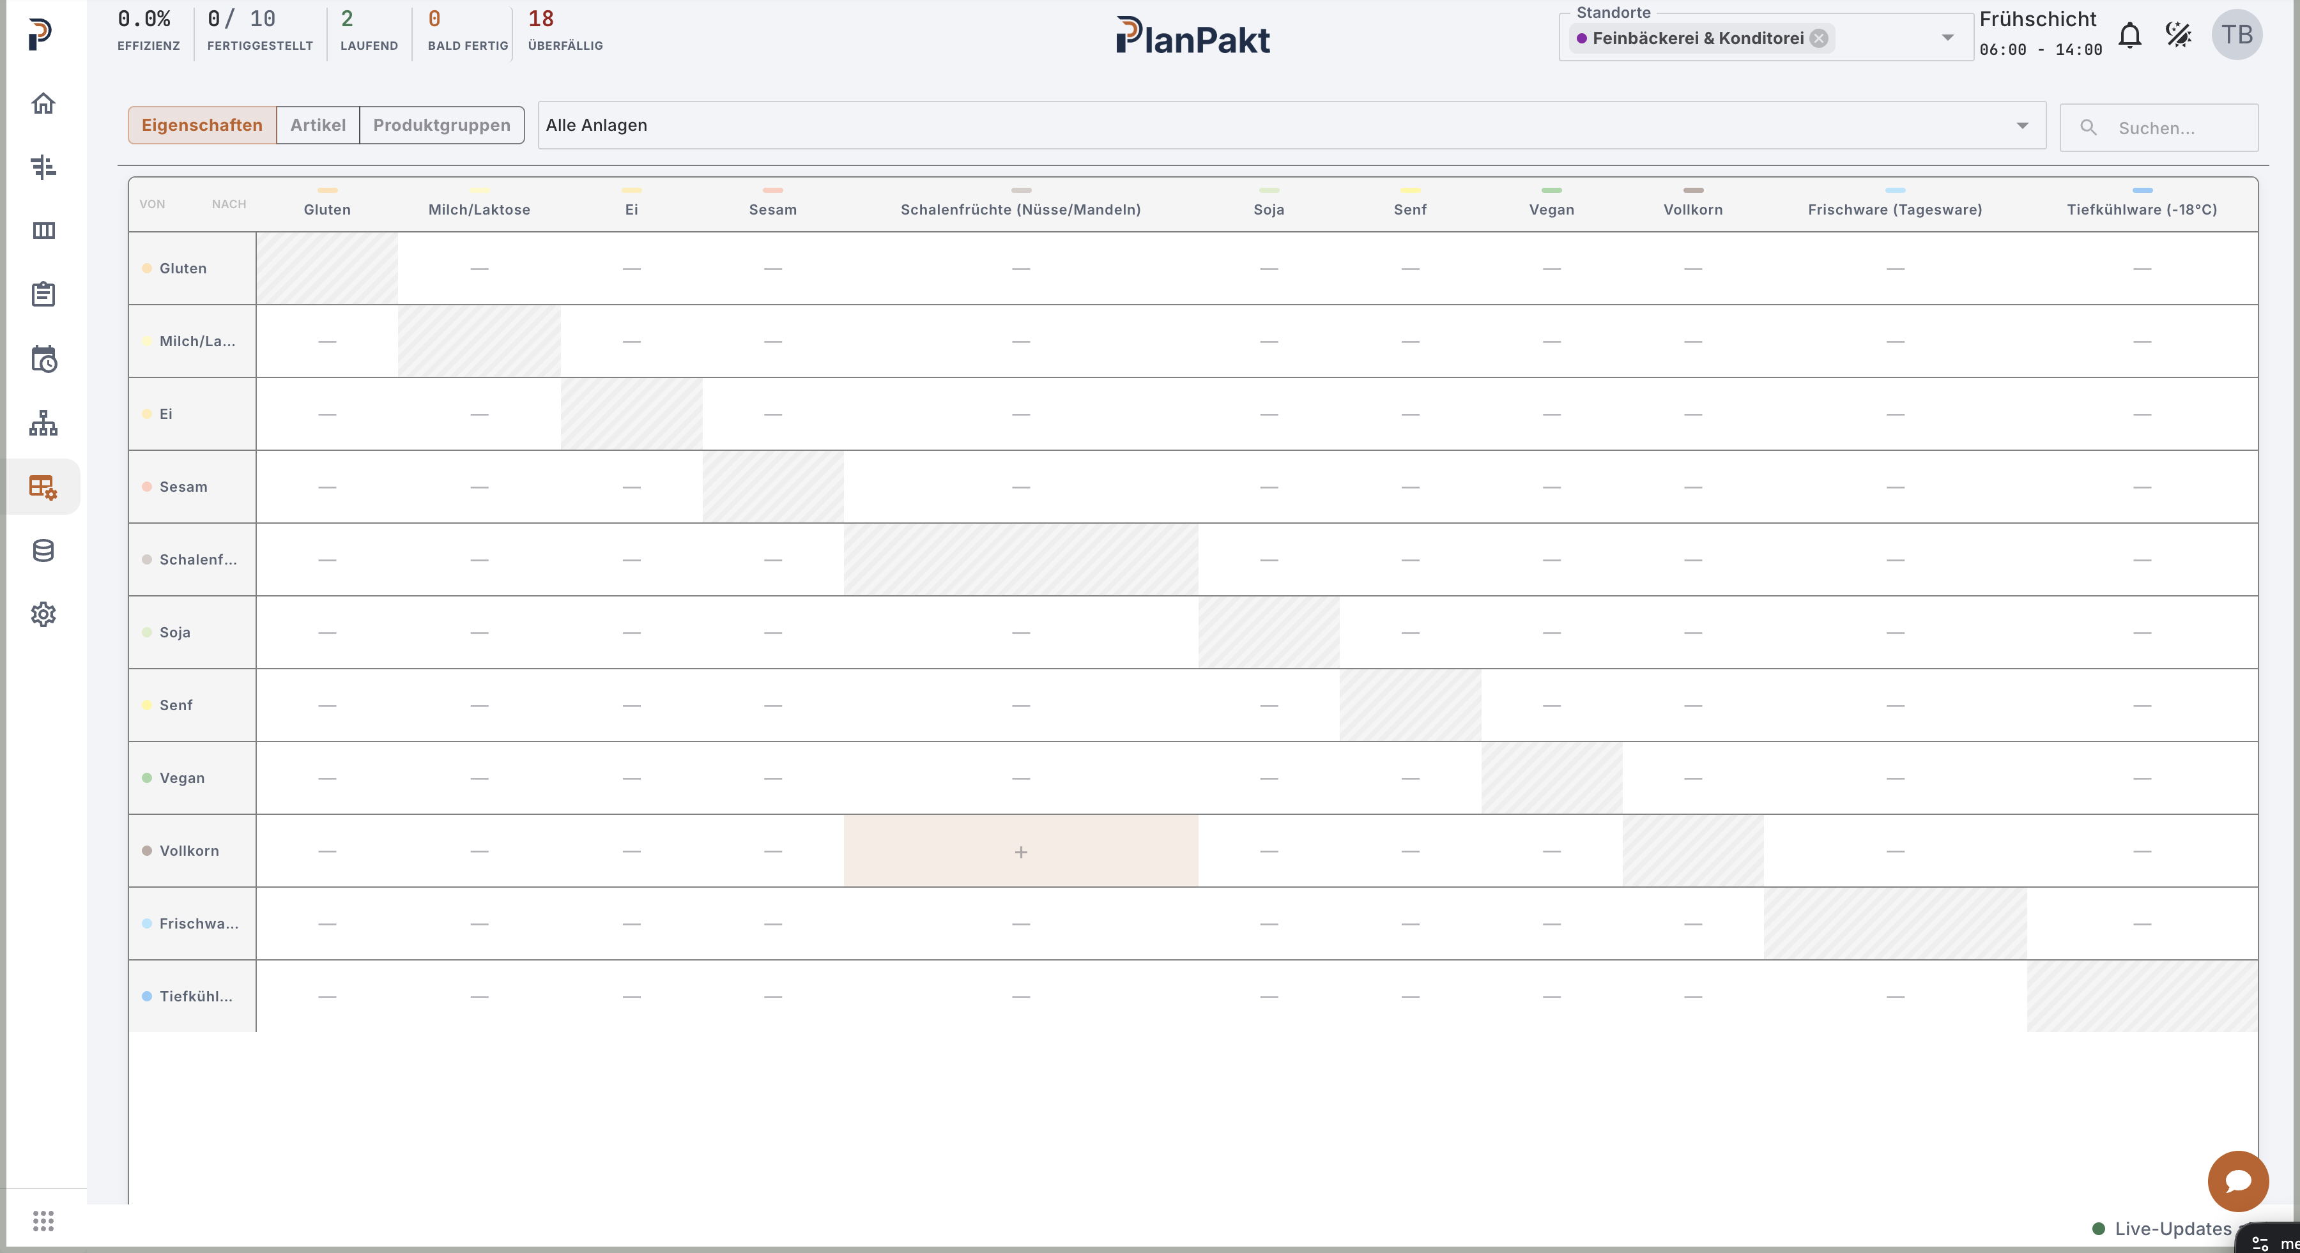Open the database master data icon

pos(43,551)
